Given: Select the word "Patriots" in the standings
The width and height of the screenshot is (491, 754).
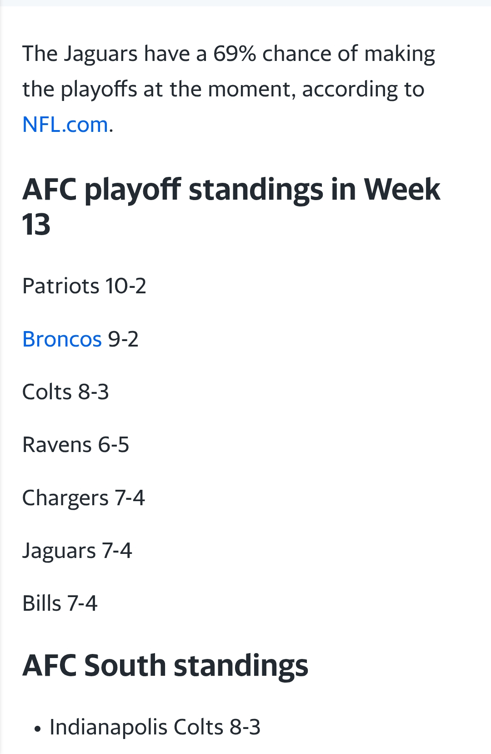Looking at the screenshot, I should pyautogui.click(x=60, y=286).
